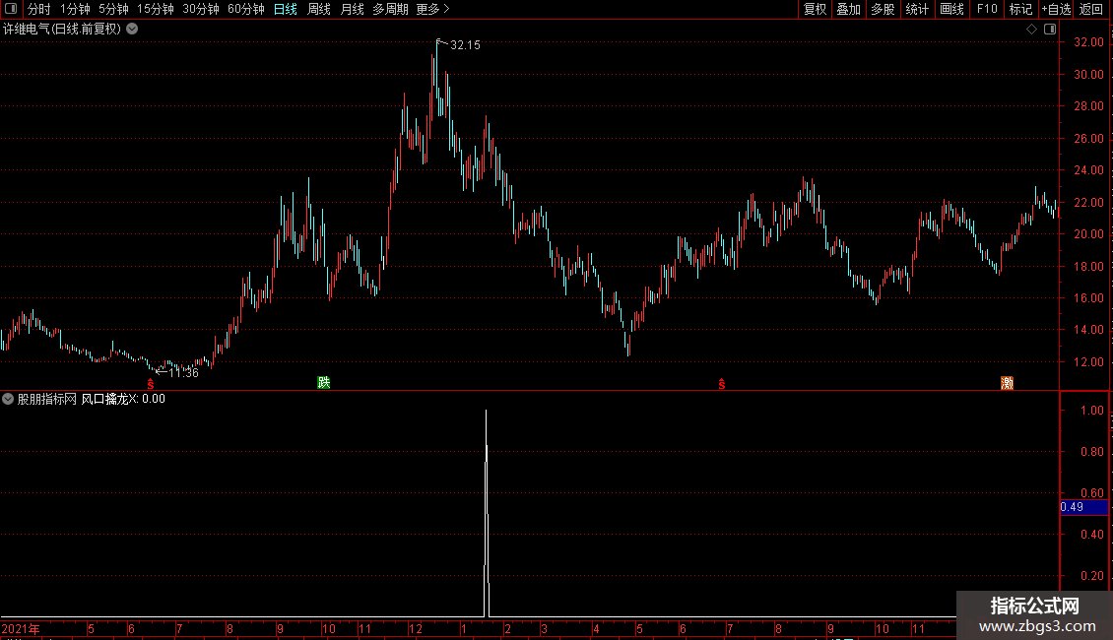The height and width of the screenshot is (640, 1113).
Task: Open the 复权 adjustment menu
Action: pyautogui.click(x=815, y=9)
